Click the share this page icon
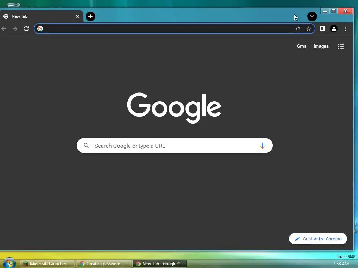This screenshot has width=358, height=268. click(298, 29)
